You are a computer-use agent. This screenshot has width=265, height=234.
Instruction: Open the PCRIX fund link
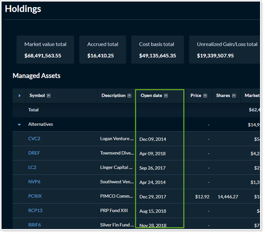[x=35, y=196]
